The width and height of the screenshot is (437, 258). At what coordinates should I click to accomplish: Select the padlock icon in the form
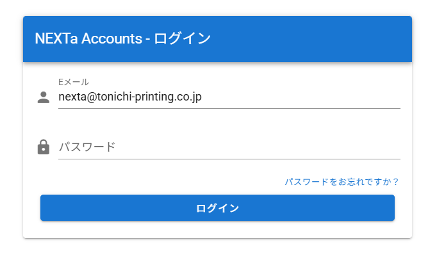(44, 147)
